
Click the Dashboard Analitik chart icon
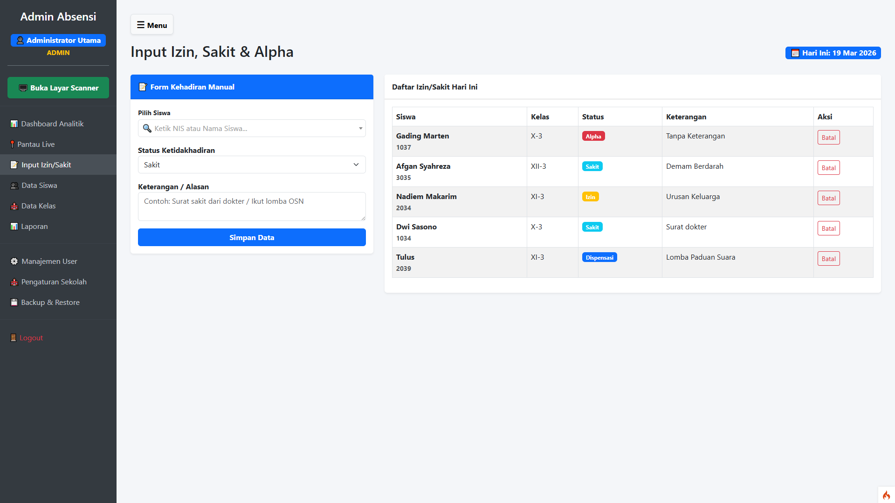coord(14,124)
